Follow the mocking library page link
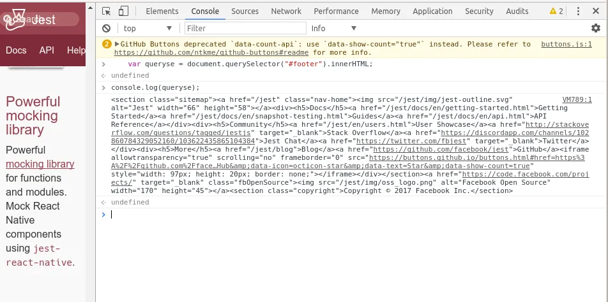 coord(40,164)
